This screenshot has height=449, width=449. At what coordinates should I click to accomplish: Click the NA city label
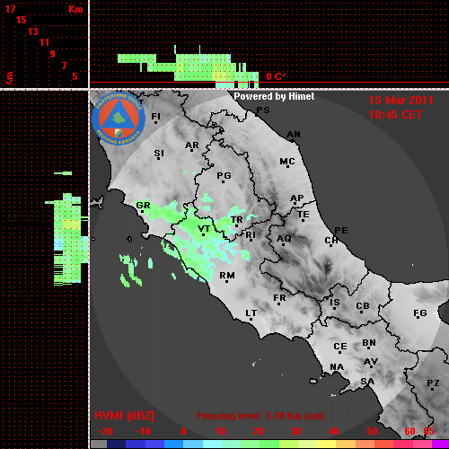pyautogui.click(x=337, y=367)
